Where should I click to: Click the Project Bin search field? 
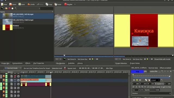pyautogui.click(x=47, y=8)
